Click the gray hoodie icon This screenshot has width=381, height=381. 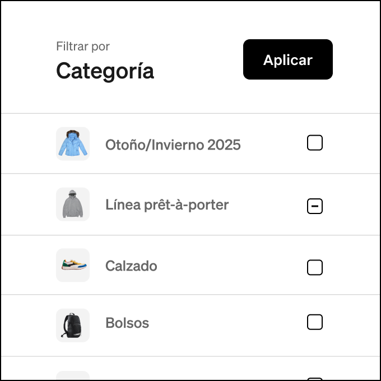pyautogui.click(x=73, y=205)
